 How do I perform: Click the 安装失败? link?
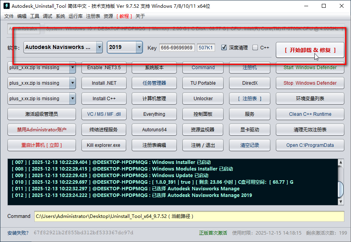18,233
